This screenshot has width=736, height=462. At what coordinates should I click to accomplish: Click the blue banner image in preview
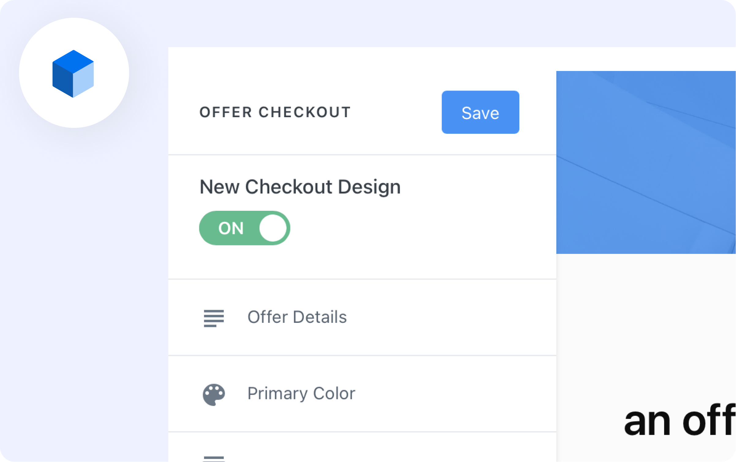click(x=646, y=162)
